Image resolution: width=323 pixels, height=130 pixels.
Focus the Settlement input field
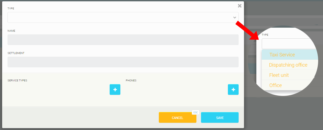123,62
